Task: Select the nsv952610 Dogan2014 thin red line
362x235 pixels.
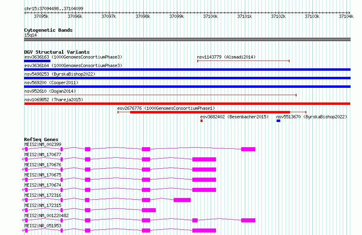Action: pos(160,95)
